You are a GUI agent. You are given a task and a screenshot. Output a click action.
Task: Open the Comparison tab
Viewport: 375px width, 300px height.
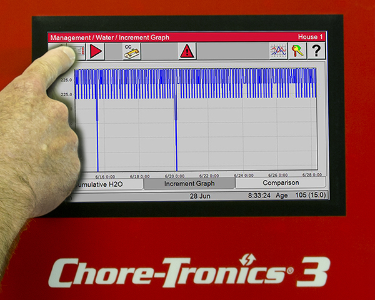click(281, 182)
